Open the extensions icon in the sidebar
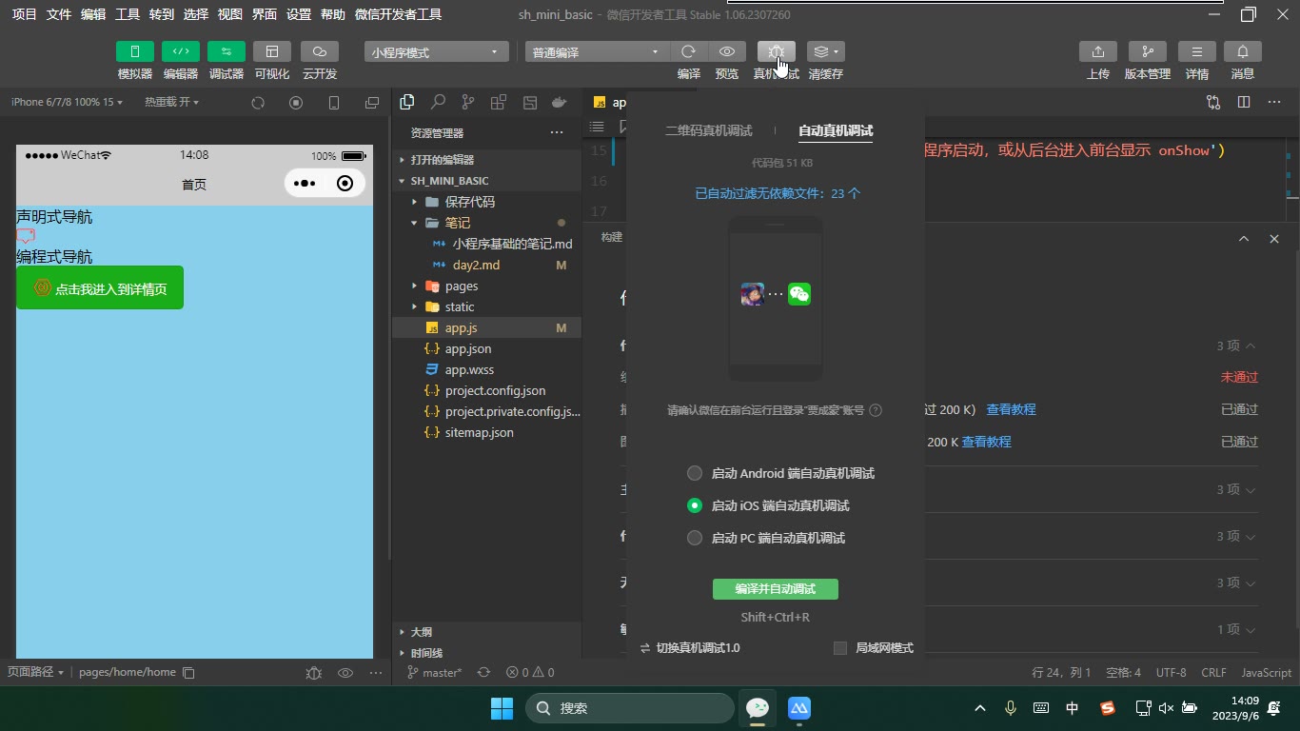The image size is (1300, 731). [x=499, y=102]
